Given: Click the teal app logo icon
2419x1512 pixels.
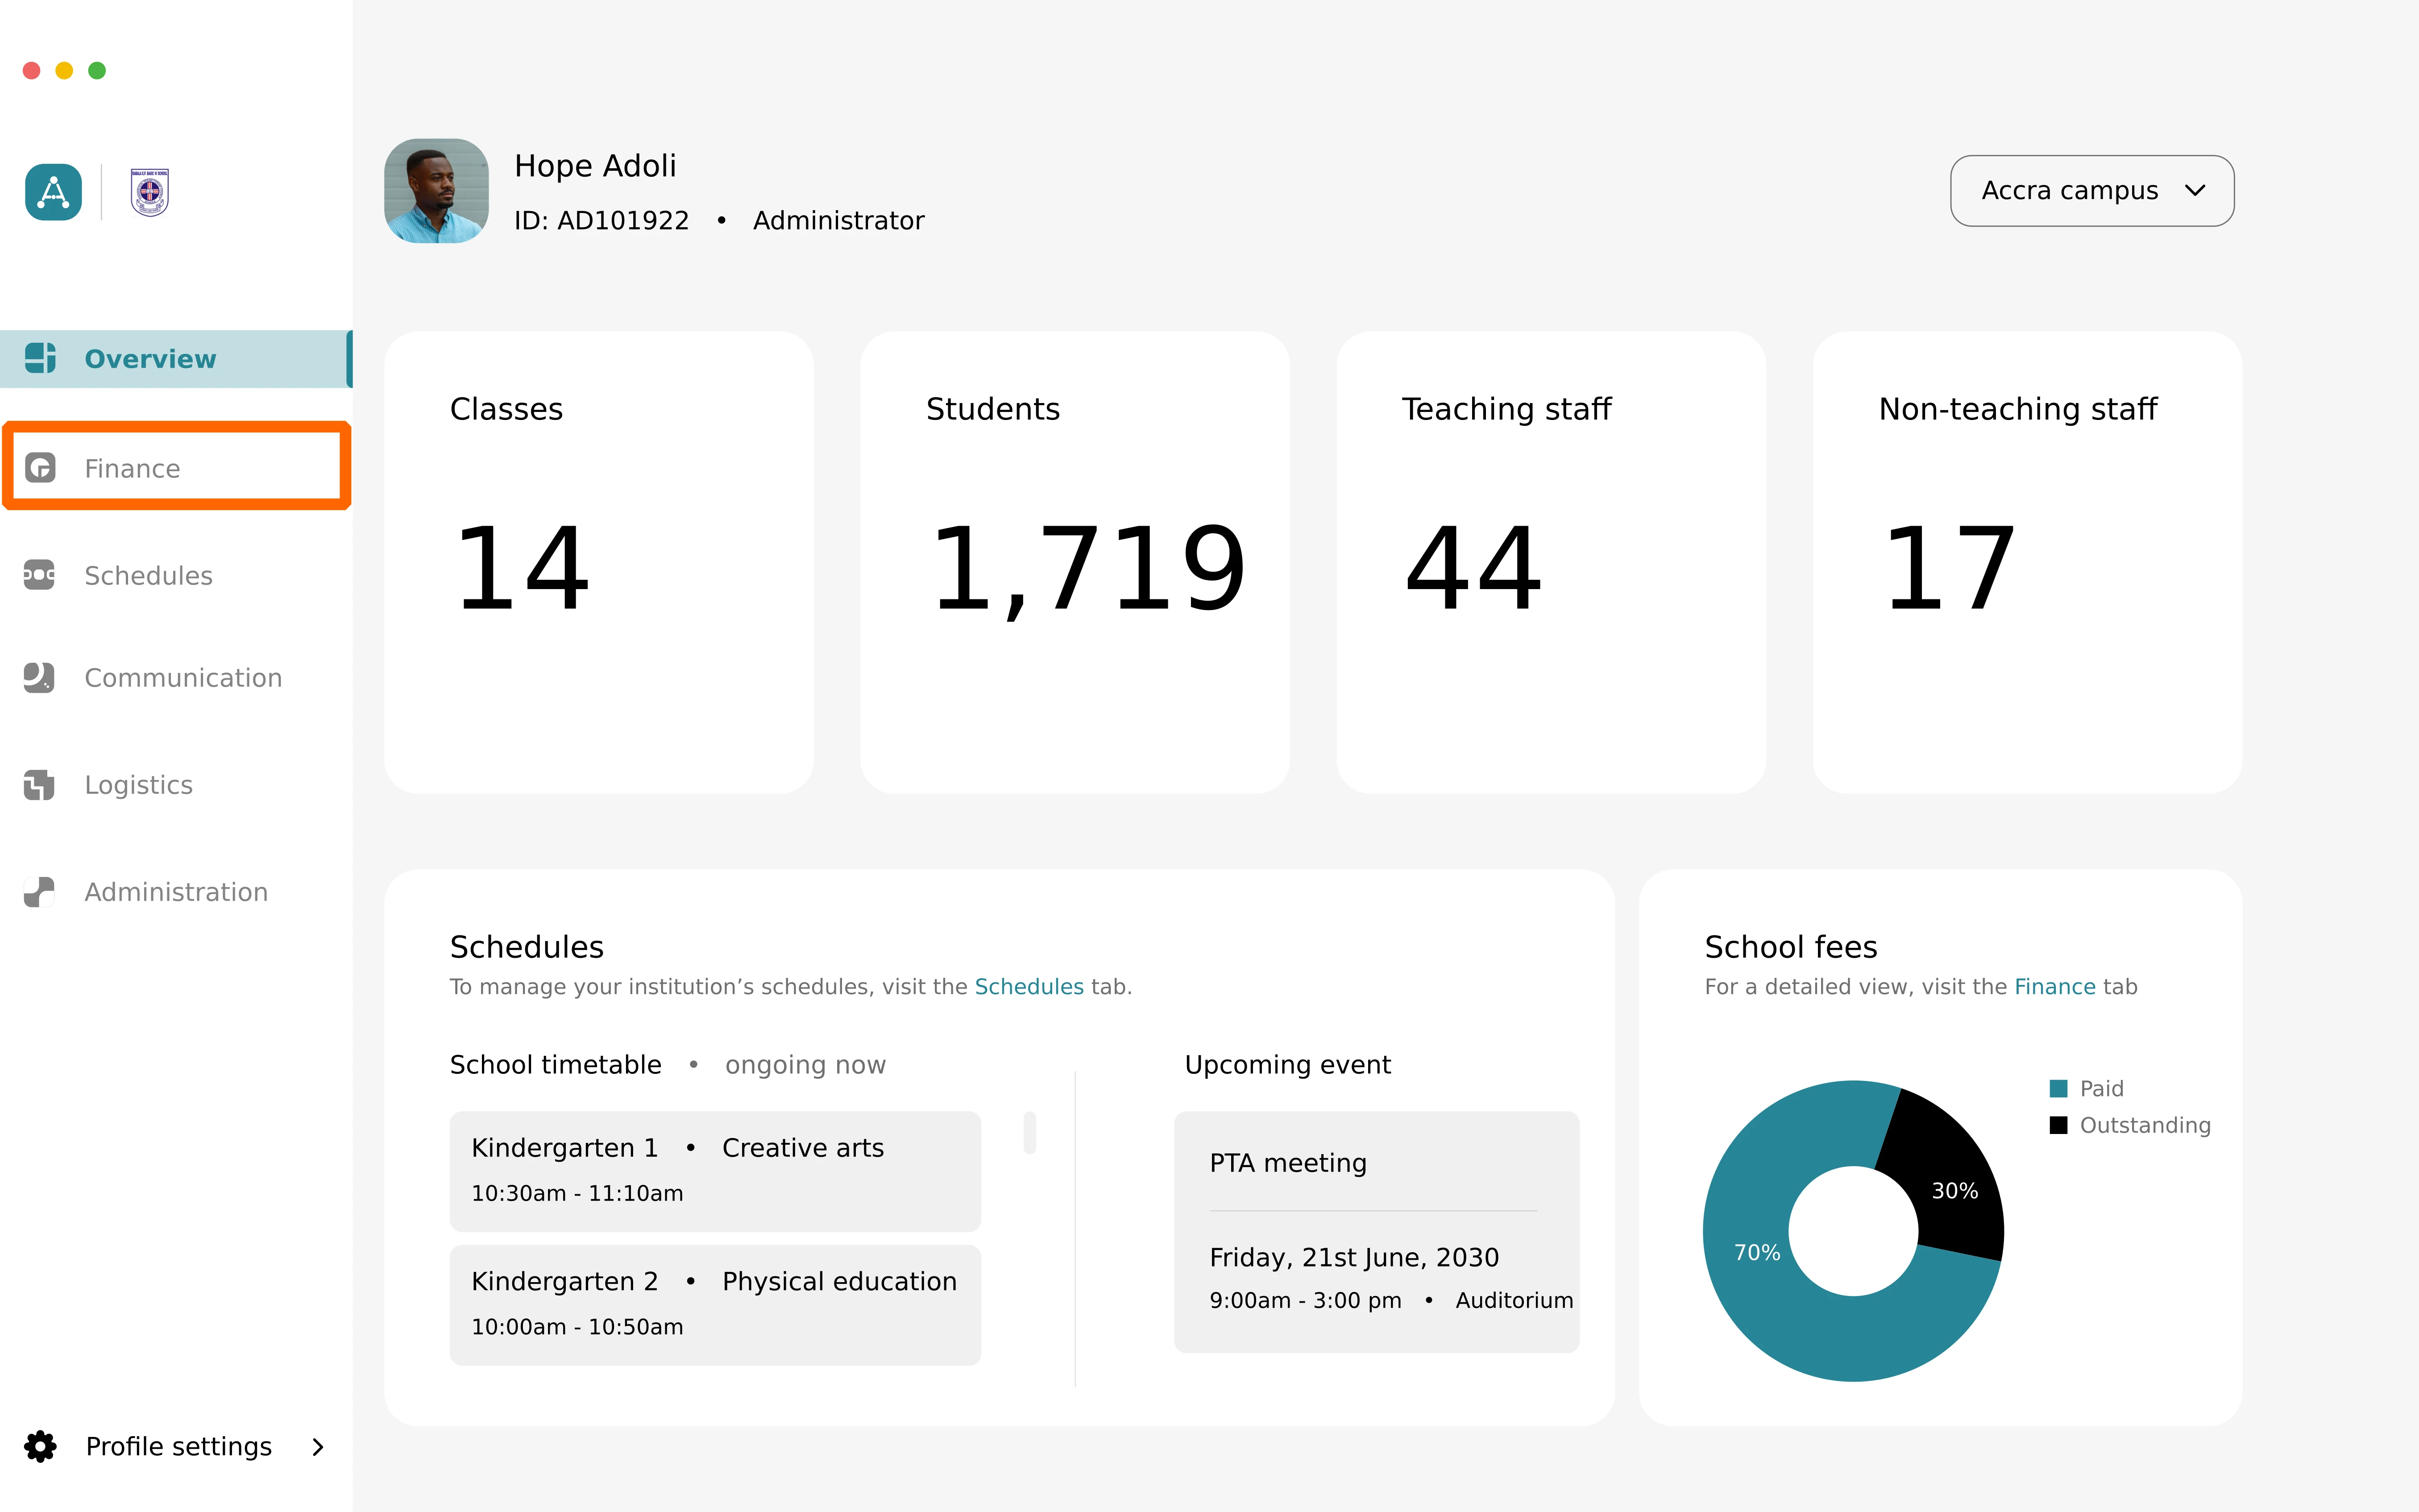Looking at the screenshot, I should pyautogui.click(x=53, y=192).
